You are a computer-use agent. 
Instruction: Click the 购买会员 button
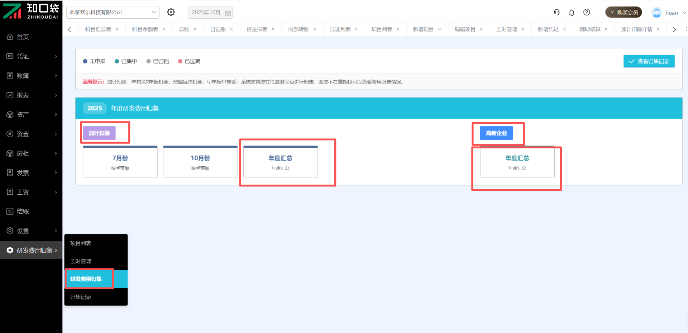coord(623,13)
